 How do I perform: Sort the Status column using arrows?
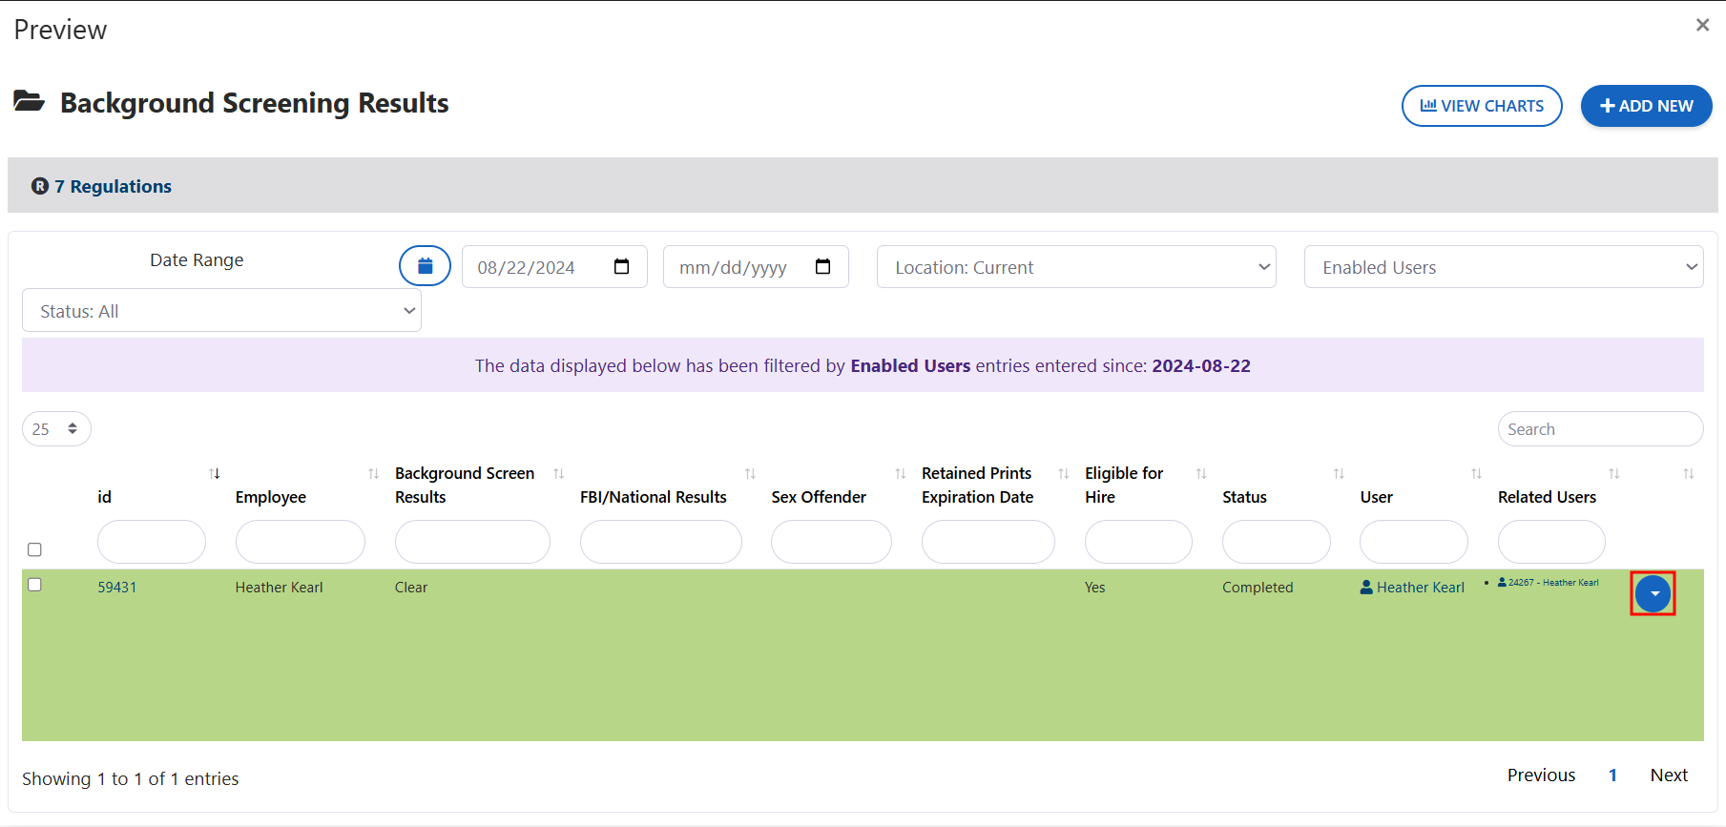[1339, 474]
